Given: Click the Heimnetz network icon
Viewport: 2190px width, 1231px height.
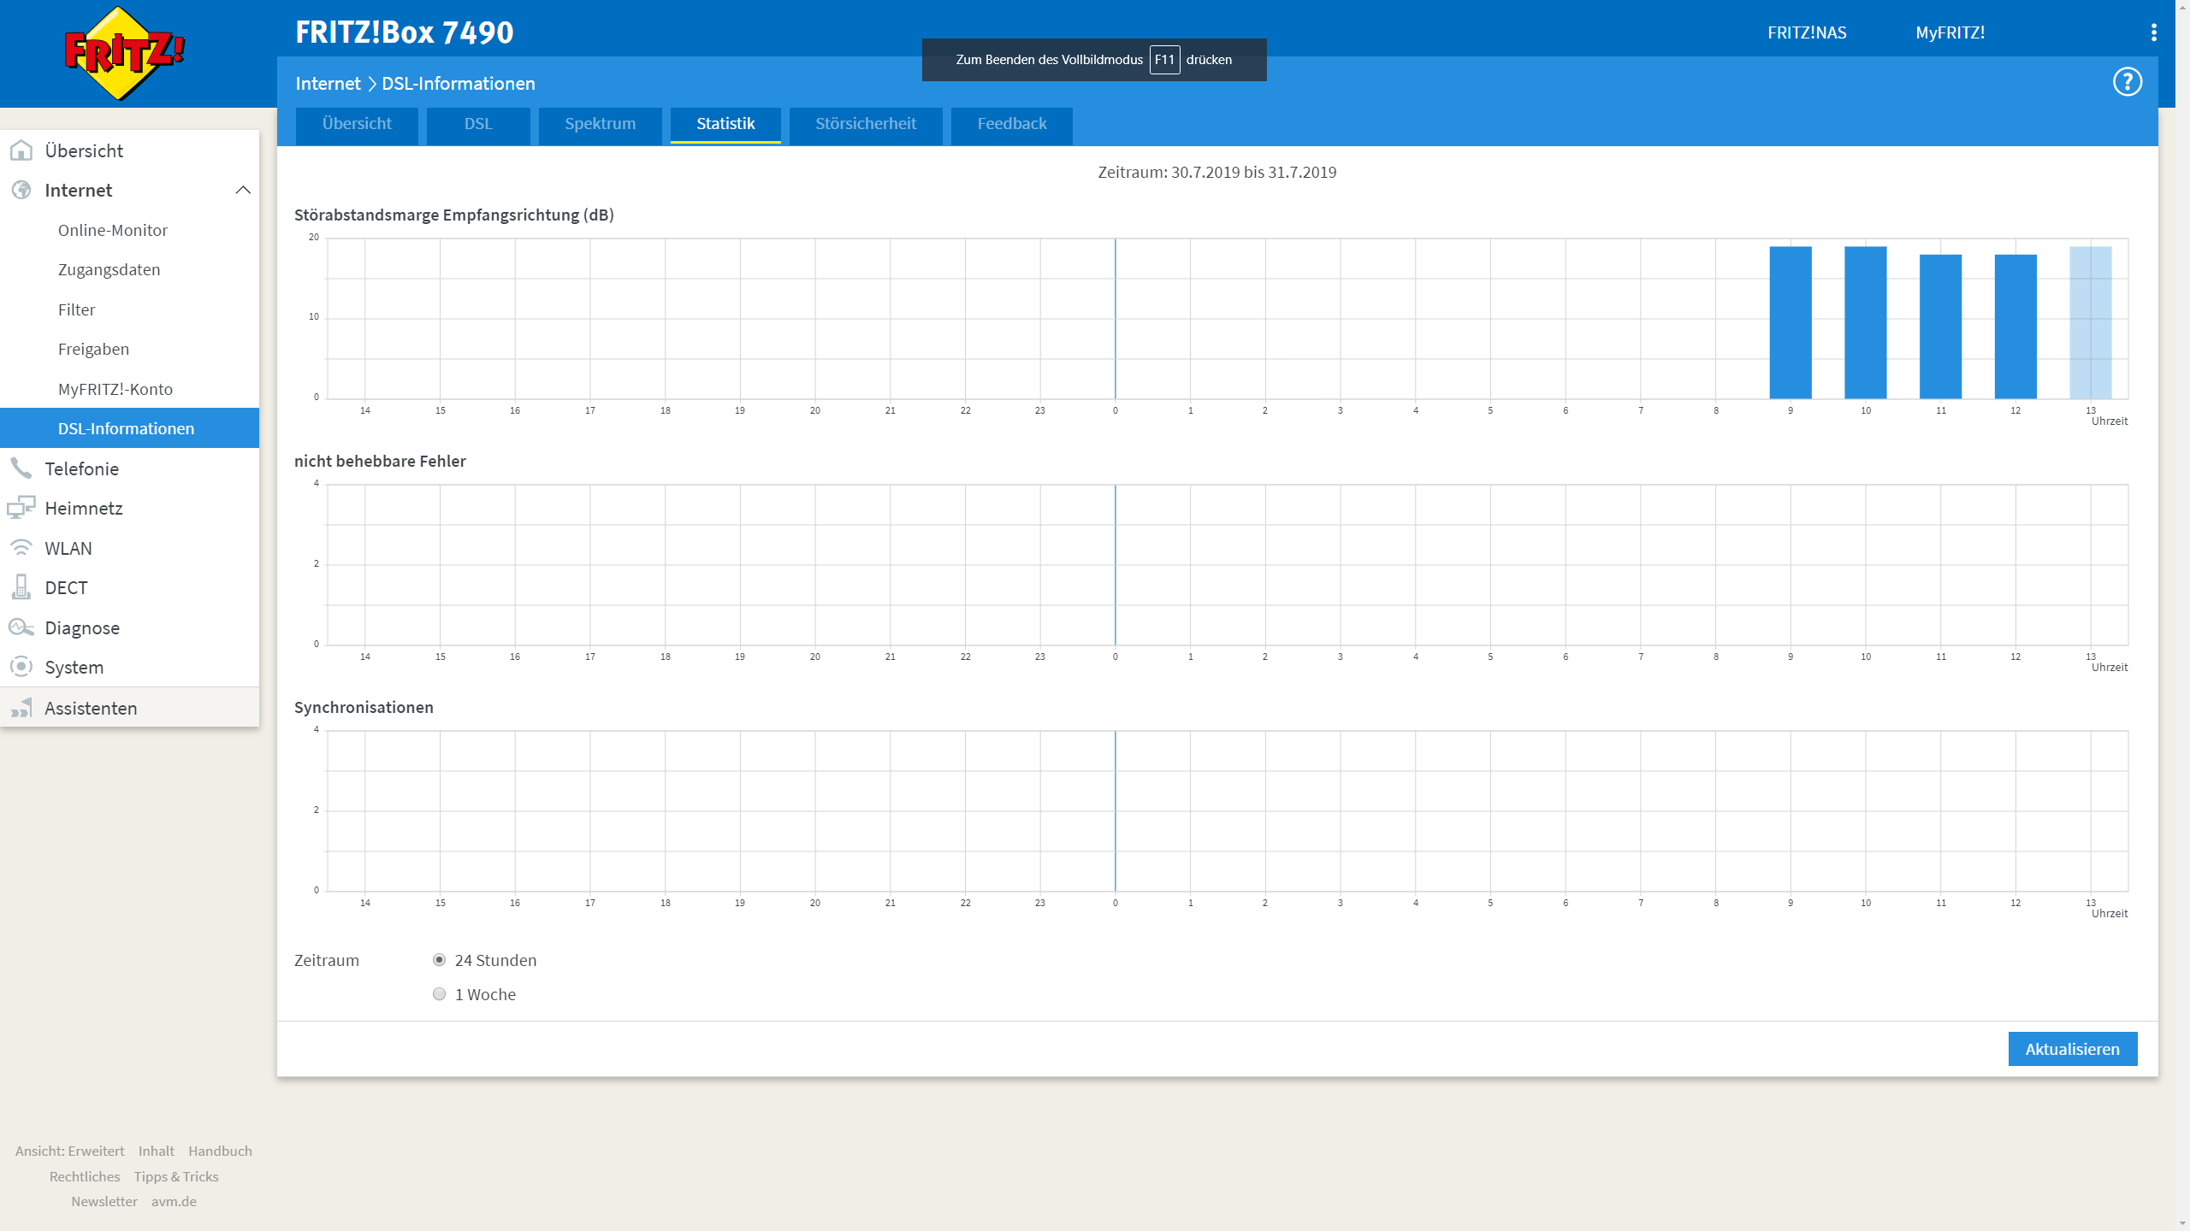Looking at the screenshot, I should pyautogui.click(x=21, y=508).
